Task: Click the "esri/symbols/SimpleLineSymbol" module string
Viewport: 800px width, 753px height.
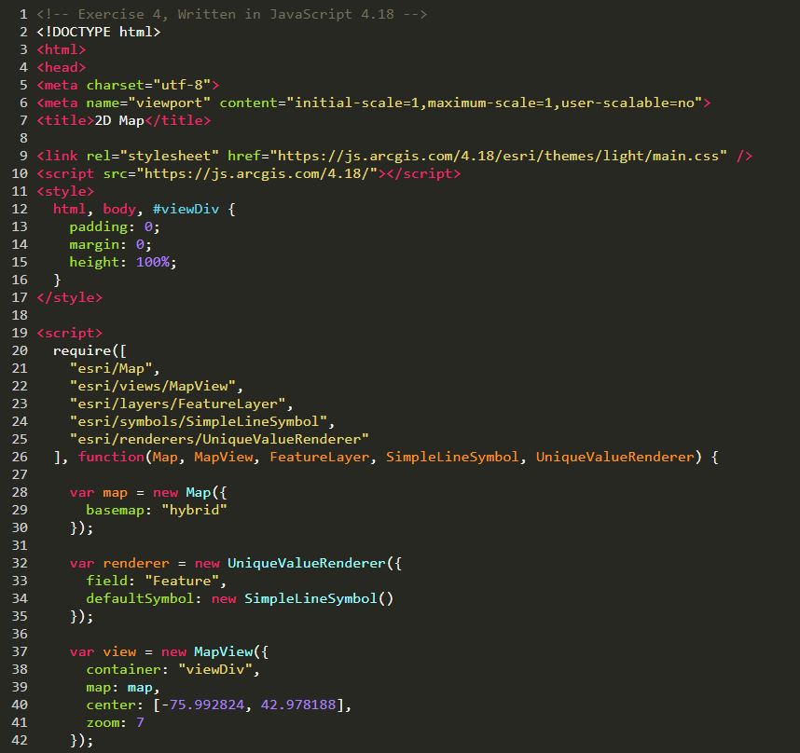Action: [201, 421]
